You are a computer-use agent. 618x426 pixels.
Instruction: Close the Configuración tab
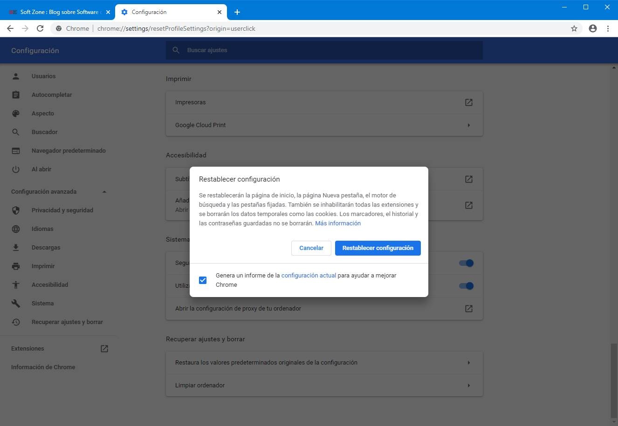(220, 12)
